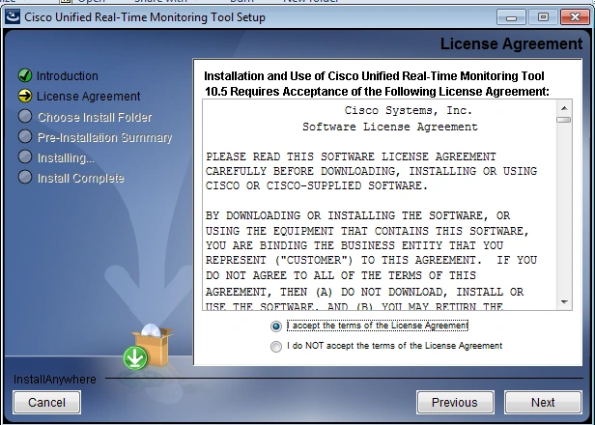Screen dimensions: 595x425
Task: Click the 'PLEASE READ THIS SOFTWARE LICENSE AGREEMENT' line
Action: (351, 156)
